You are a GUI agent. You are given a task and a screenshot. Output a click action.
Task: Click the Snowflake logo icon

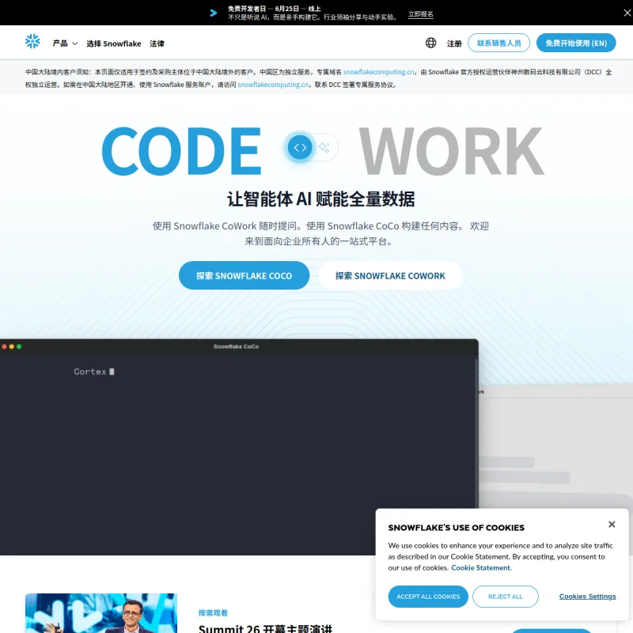click(32, 41)
